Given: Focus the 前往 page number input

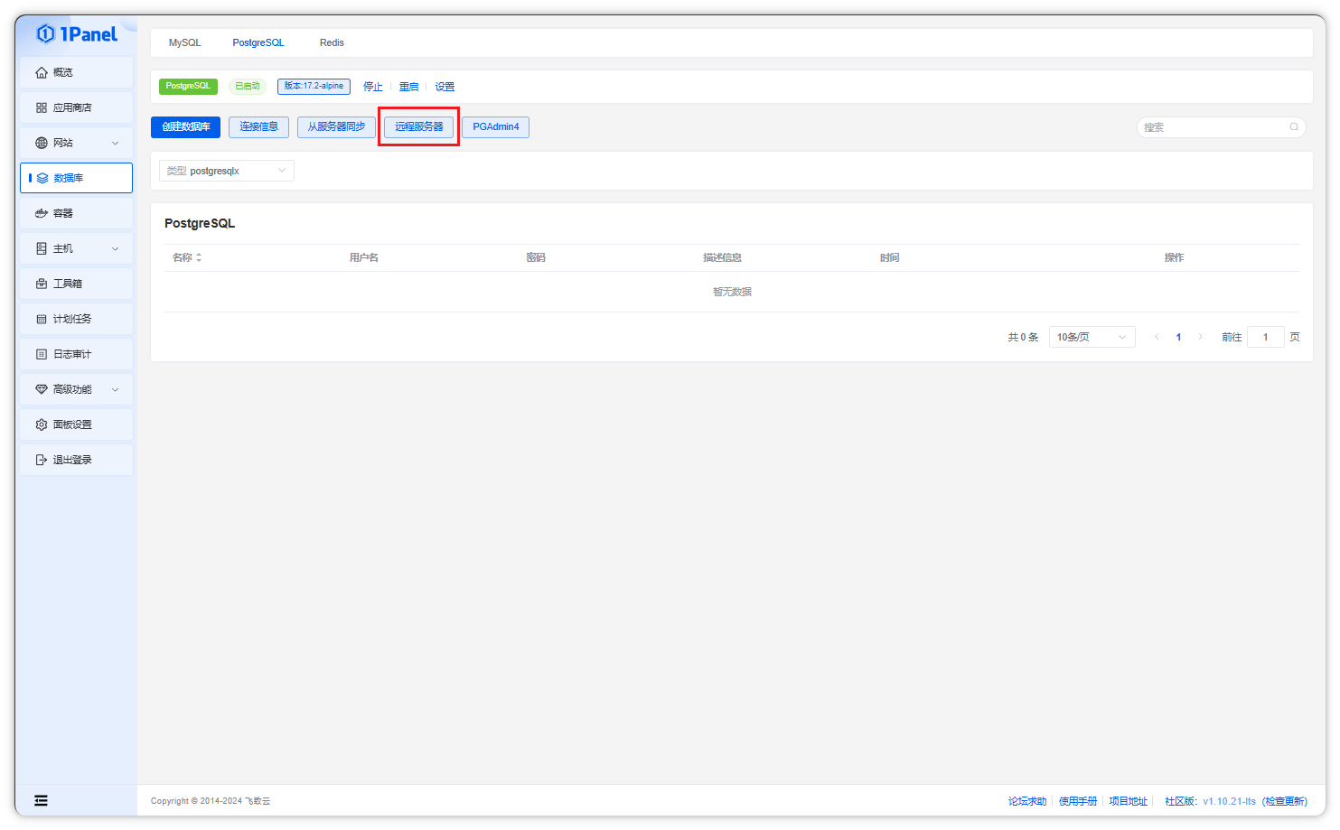Looking at the screenshot, I should (1266, 337).
